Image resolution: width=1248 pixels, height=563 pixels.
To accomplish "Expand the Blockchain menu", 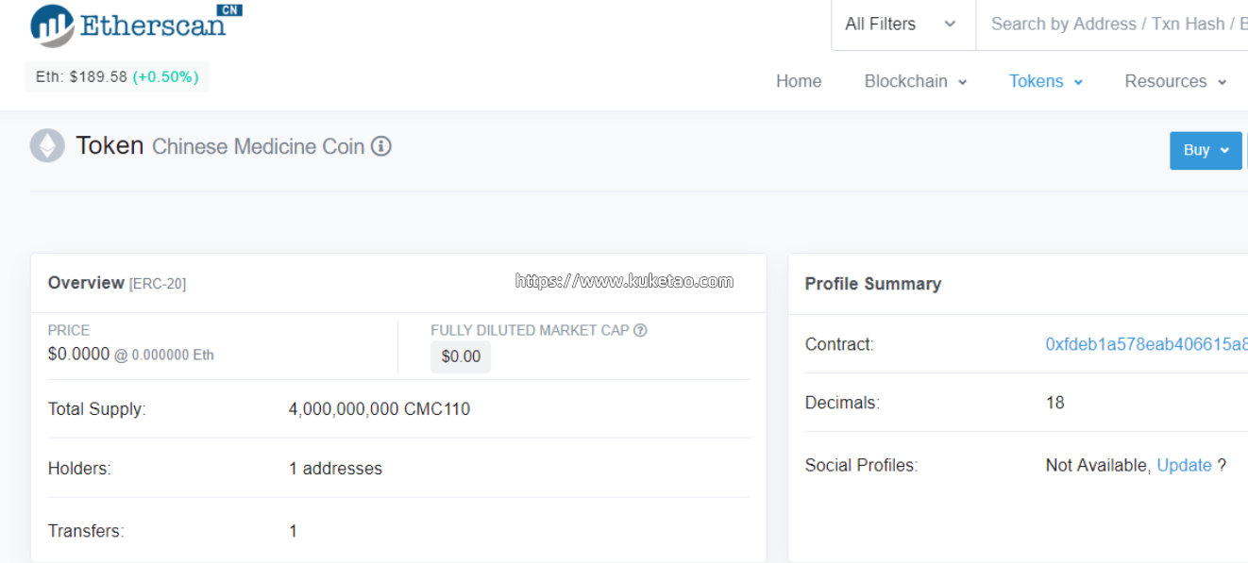I will (x=915, y=81).
